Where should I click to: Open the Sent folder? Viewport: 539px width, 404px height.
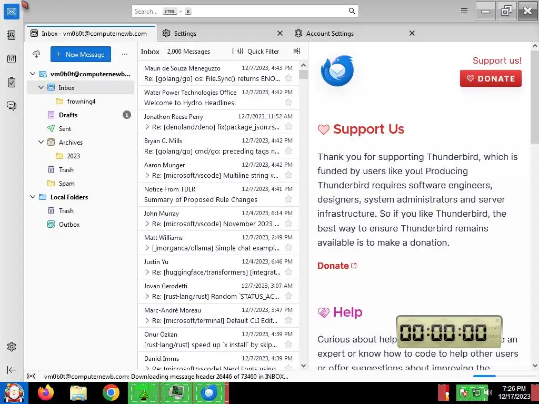81,128
